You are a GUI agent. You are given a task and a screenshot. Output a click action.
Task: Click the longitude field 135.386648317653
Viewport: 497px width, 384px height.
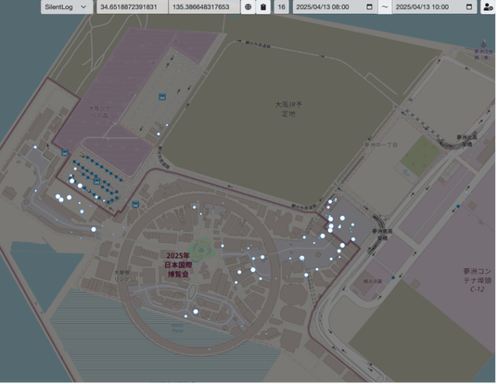click(x=204, y=6)
